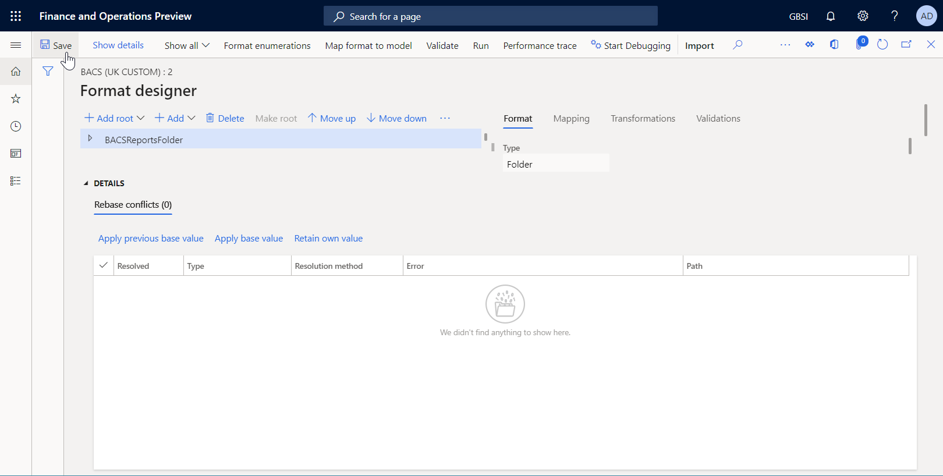943x476 pixels.
Task: Sort by the Resolved column header
Action: [148, 266]
